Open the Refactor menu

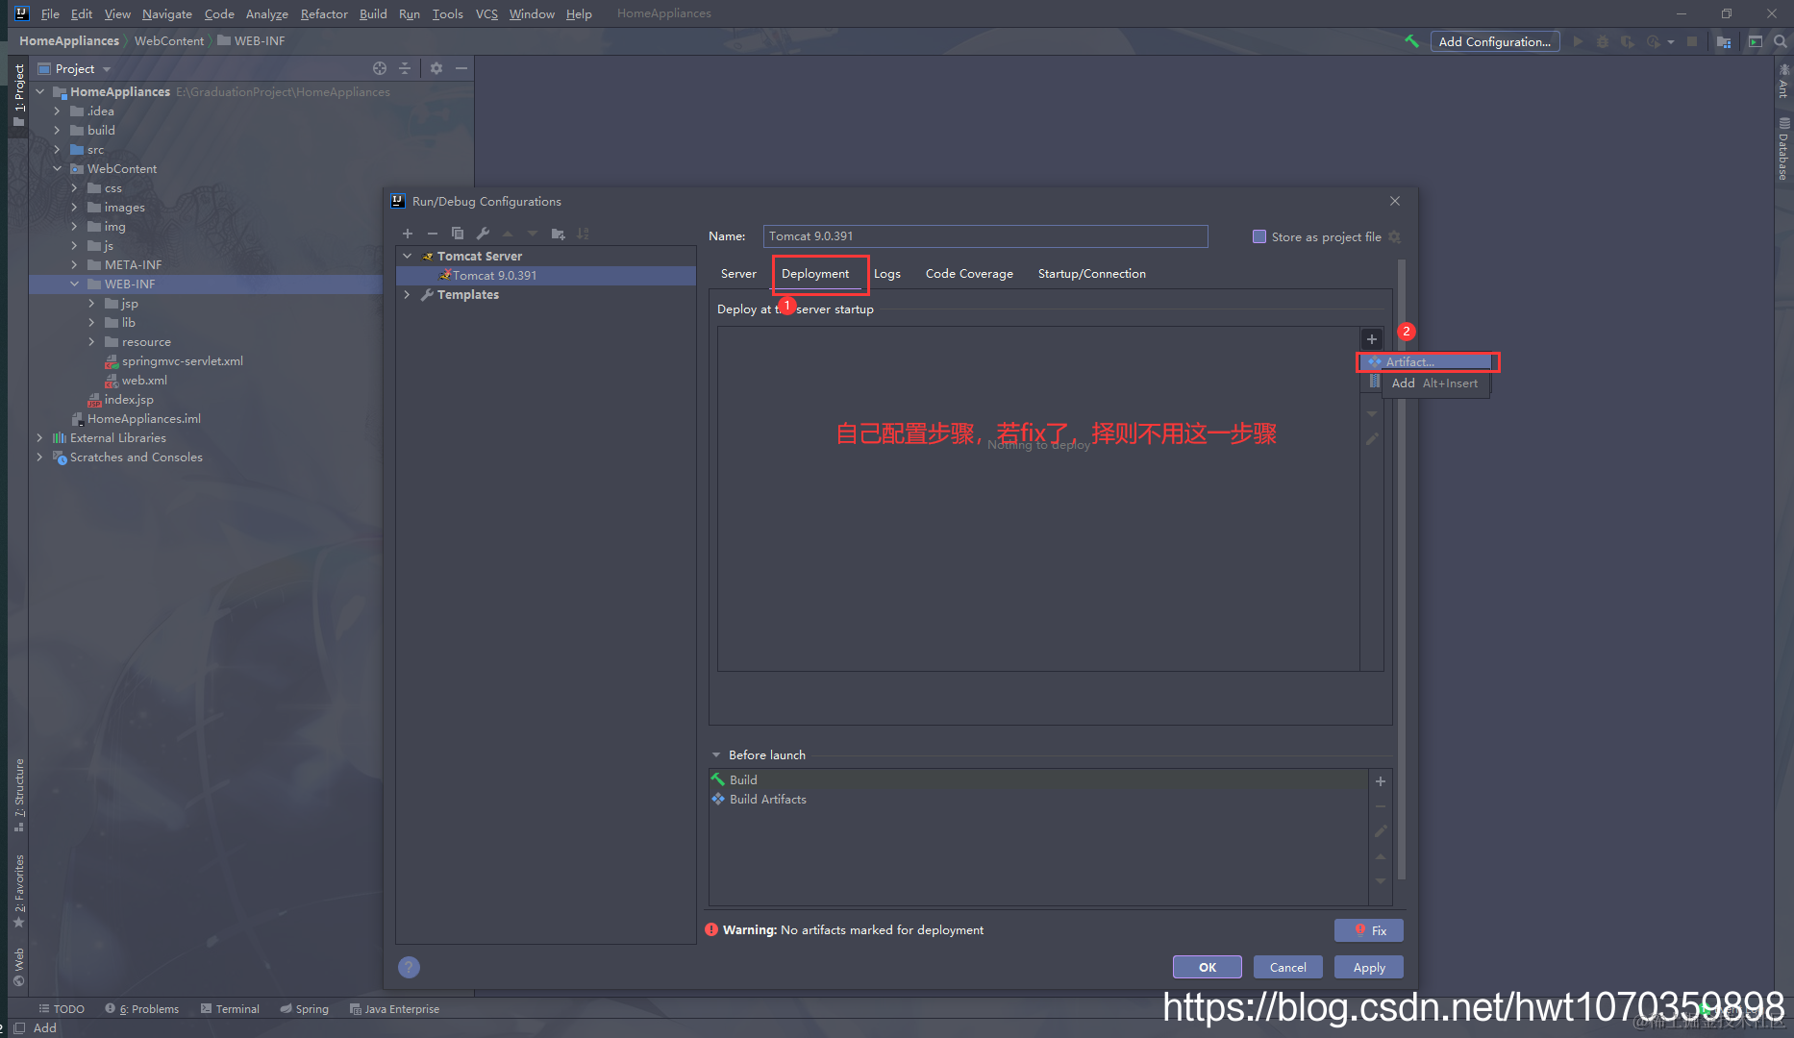(x=324, y=13)
